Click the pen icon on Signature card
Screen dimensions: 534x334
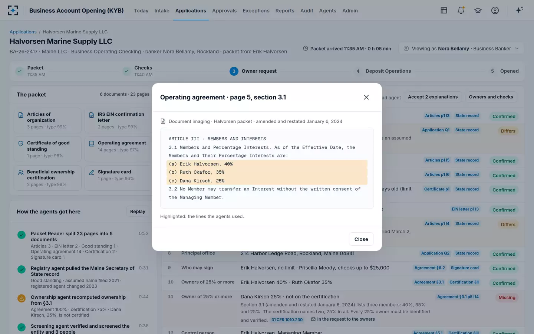tap(92, 172)
